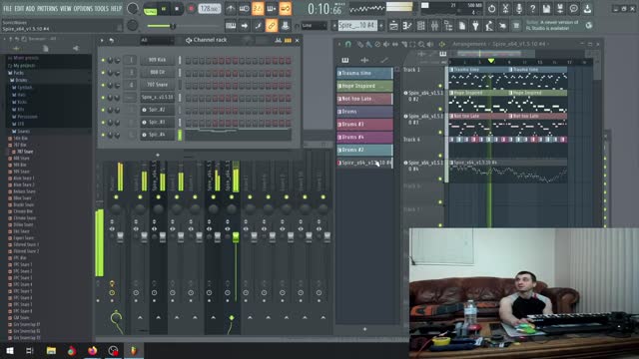Image resolution: width=639 pixels, height=359 pixels.
Task: Open the FILE menu
Action: [7, 9]
